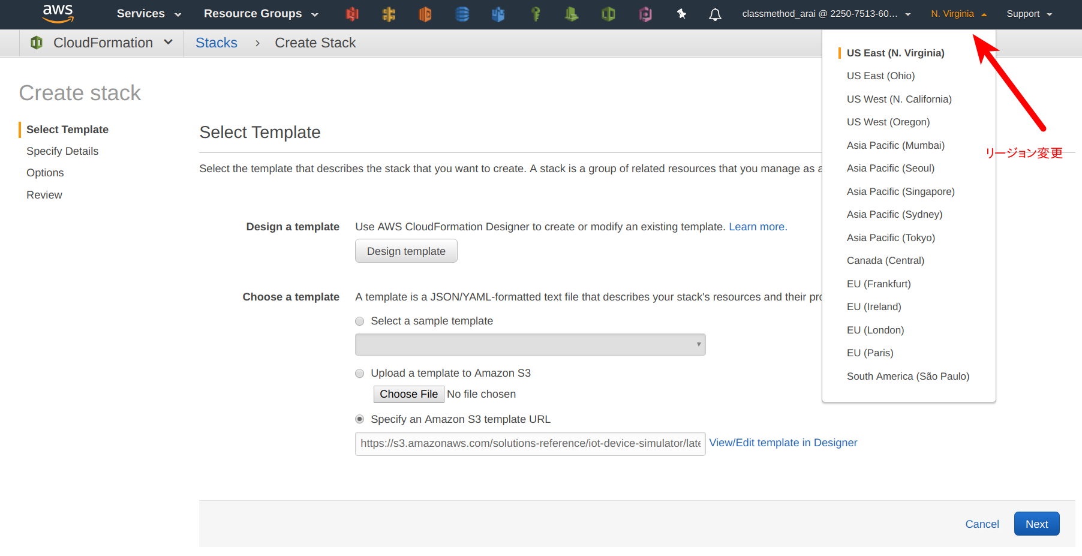The height and width of the screenshot is (556, 1082).
Task: Click the pin icon to edit shortcuts
Action: click(x=681, y=14)
